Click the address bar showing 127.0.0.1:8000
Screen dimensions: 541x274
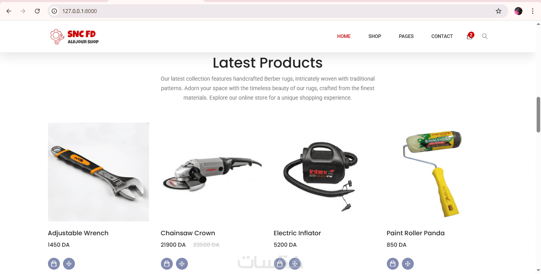277,11
